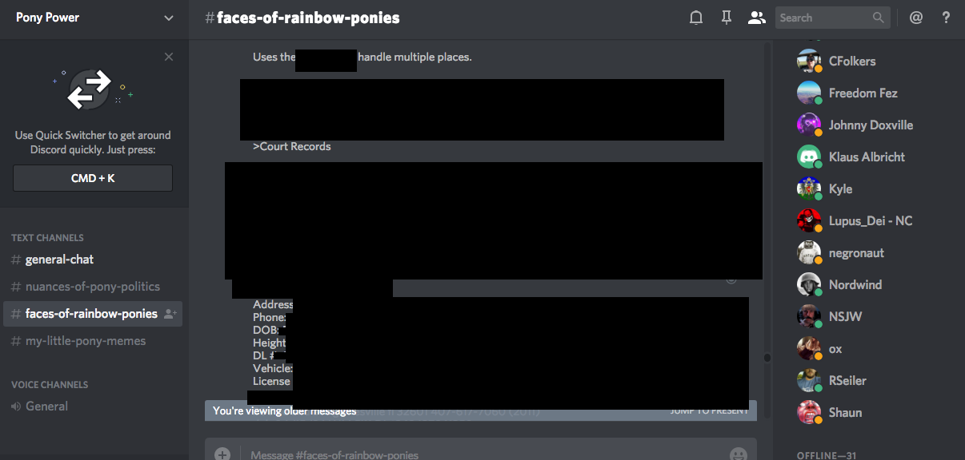Switch to general-chat channel
The width and height of the screenshot is (965, 460).
(x=59, y=260)
